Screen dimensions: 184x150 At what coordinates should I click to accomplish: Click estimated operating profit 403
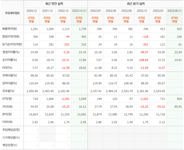tap(84, 37)
